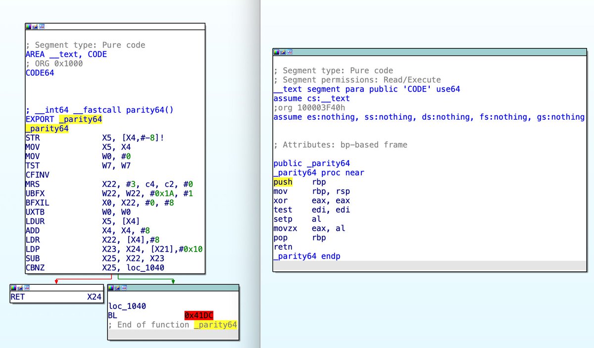Click the node color icon on the ARM _parity64 node
594x348 pixels.
(28, 26)
